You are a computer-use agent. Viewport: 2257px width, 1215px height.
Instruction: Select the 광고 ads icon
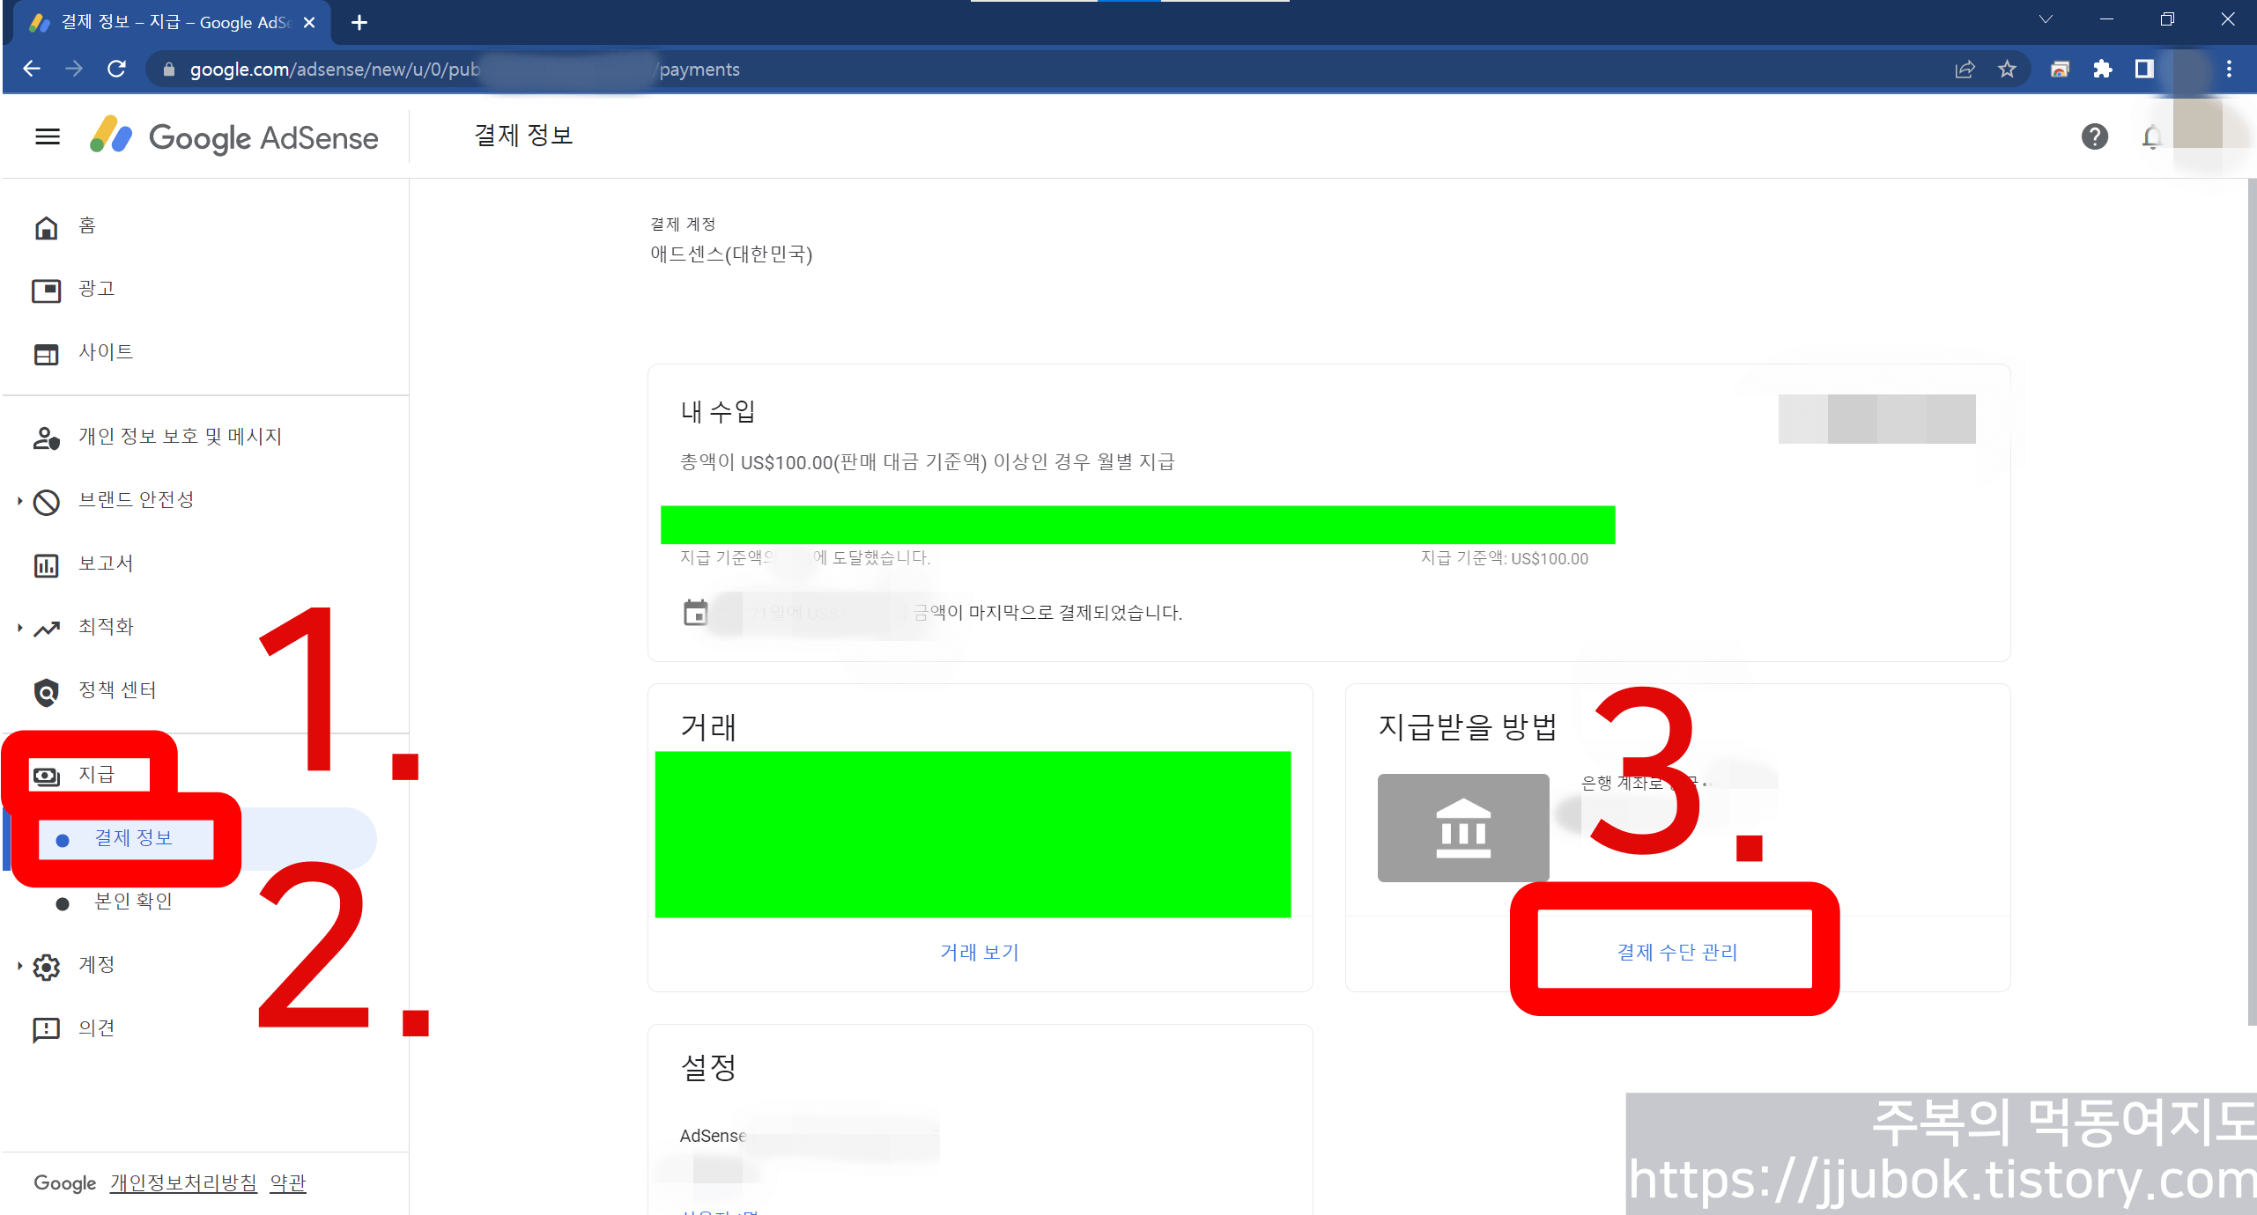tap(46, 289)
